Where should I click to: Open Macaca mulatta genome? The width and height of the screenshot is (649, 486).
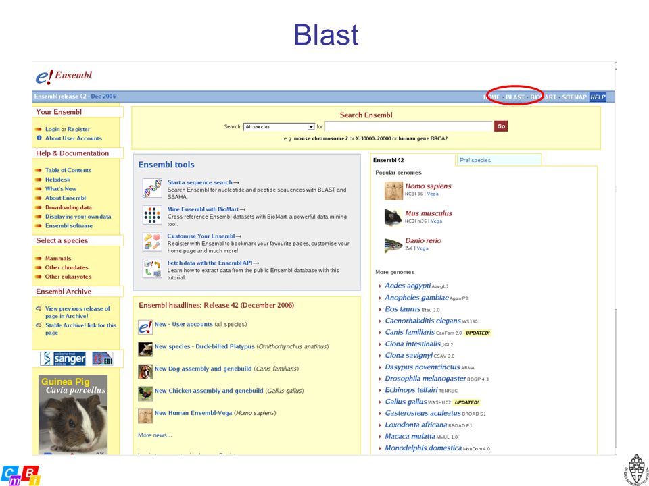(x=410, y=437)
